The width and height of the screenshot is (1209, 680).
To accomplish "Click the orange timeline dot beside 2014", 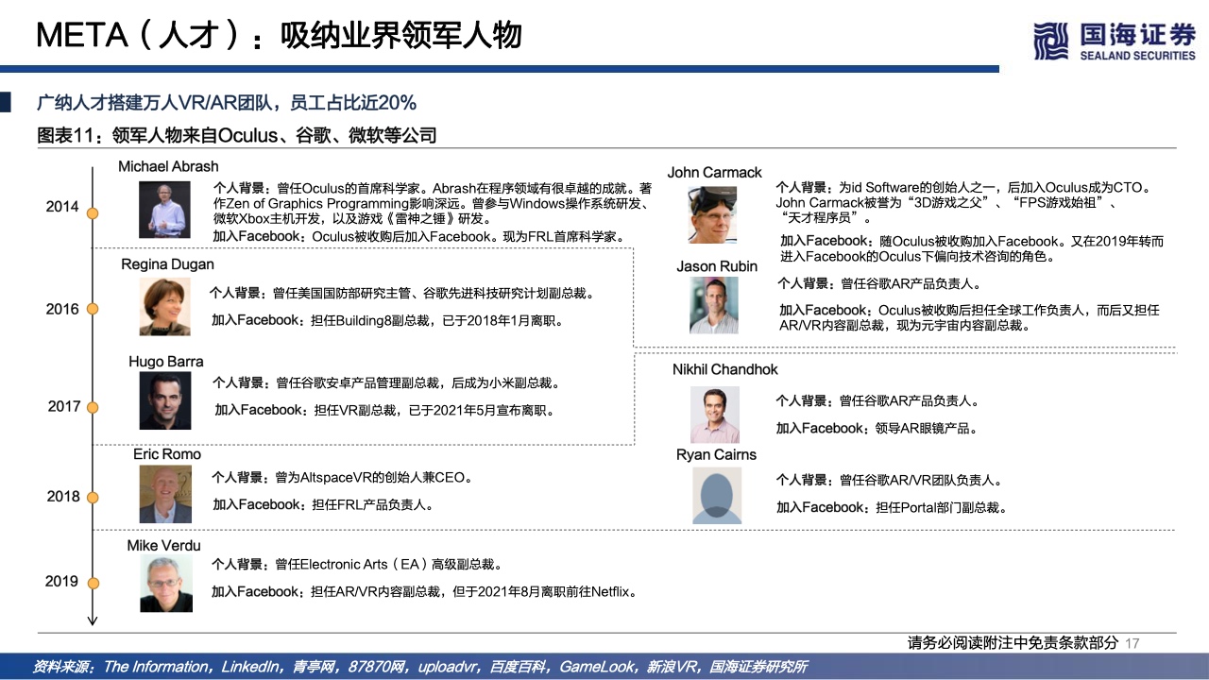I will pyautogui.click(x=93, y=212).
